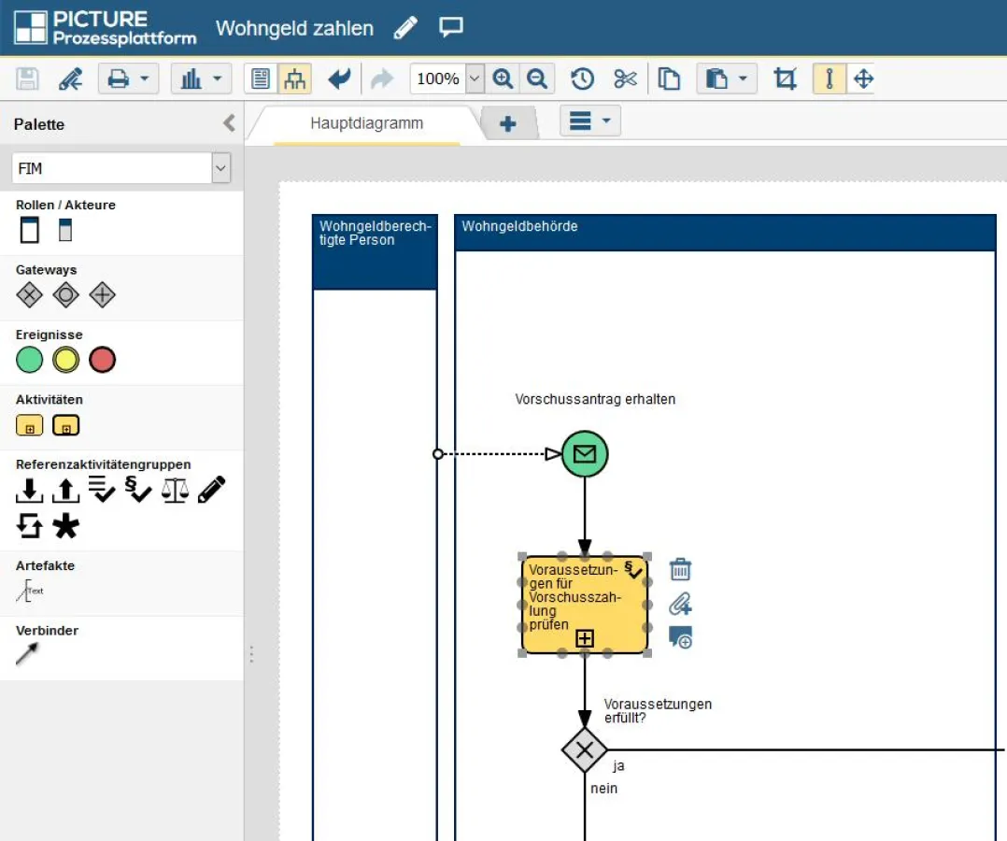Expand the print options dropdown arrow
This screenshot has width=1007, height=841.
145,79
